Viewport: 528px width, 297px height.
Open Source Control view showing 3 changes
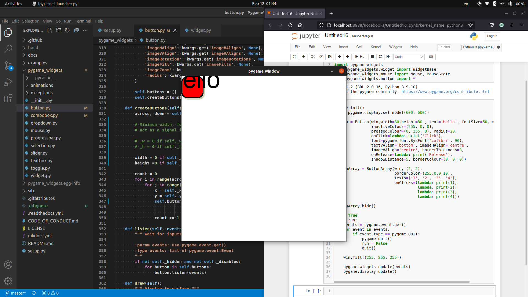(x=8, y=65)
